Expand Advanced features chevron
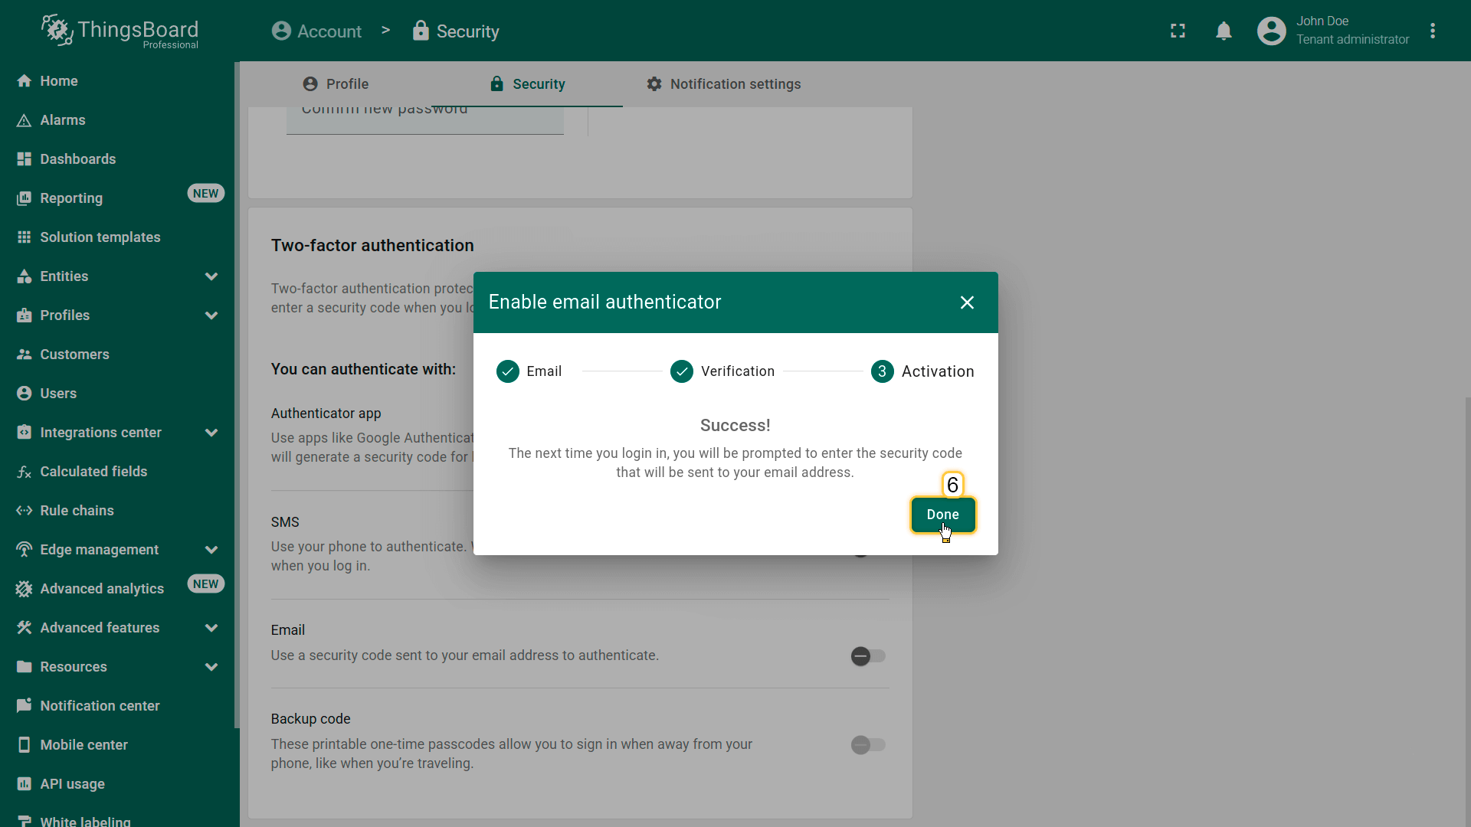1471x827 pixels. pos(211,628)
